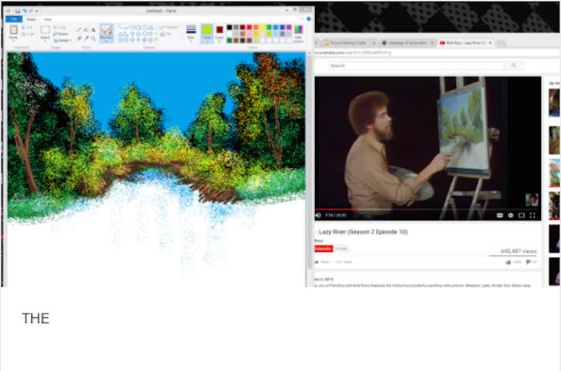Click the thumbs down dislike icon

pyautogui.click(x=527, y=261)
